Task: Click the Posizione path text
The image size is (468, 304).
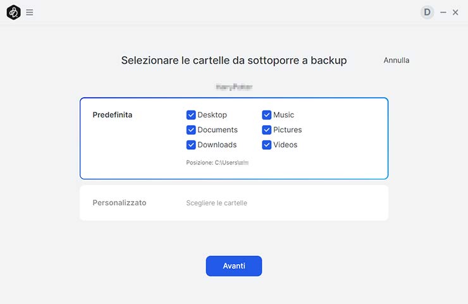Action: (218, 162)
